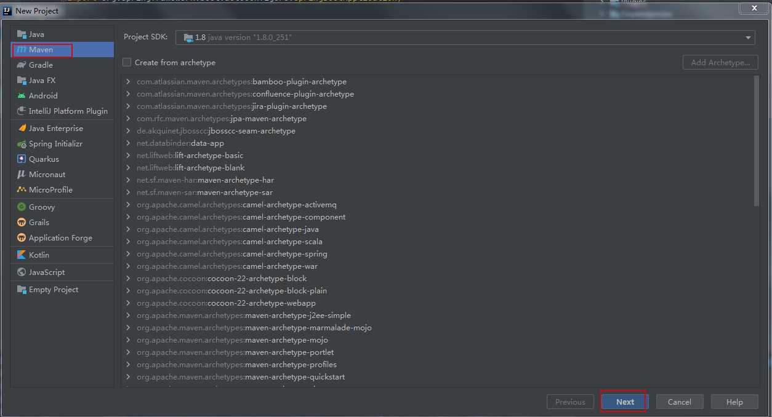Image resolution: width=772 pixels, height=417 pixels.
Task: Select maven-archetype-profiles row
Action: point(437,365)
